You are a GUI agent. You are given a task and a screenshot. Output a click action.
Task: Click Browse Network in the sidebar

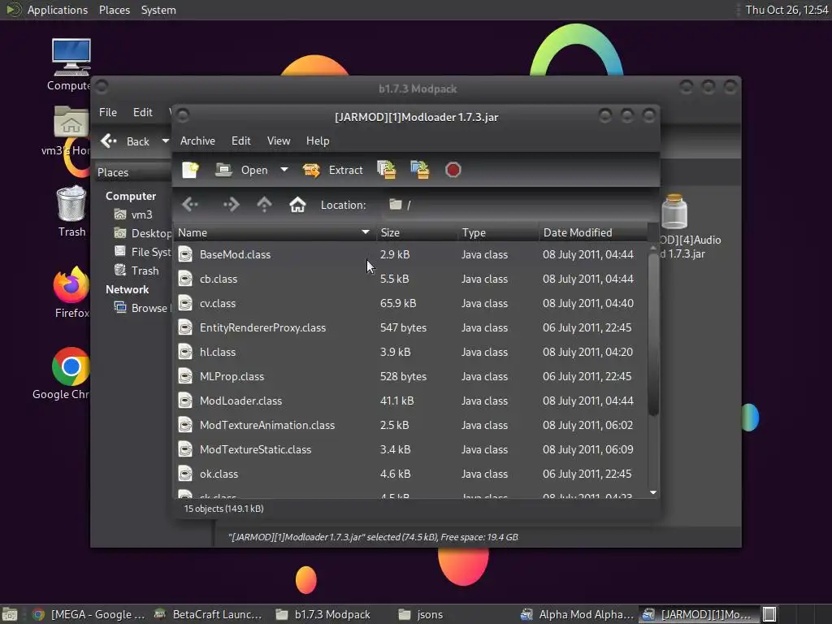click(x=142, y=308)
